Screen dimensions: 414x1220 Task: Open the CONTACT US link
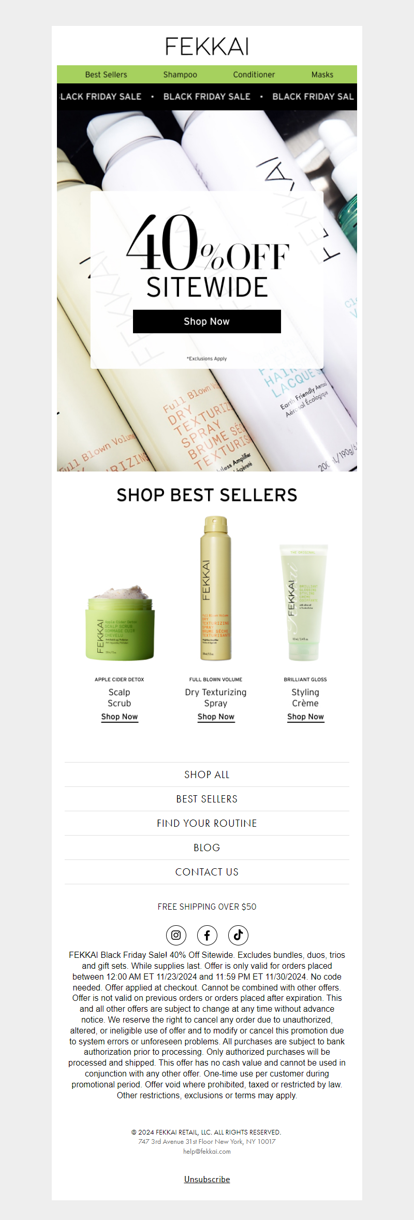tap(207, 872)
